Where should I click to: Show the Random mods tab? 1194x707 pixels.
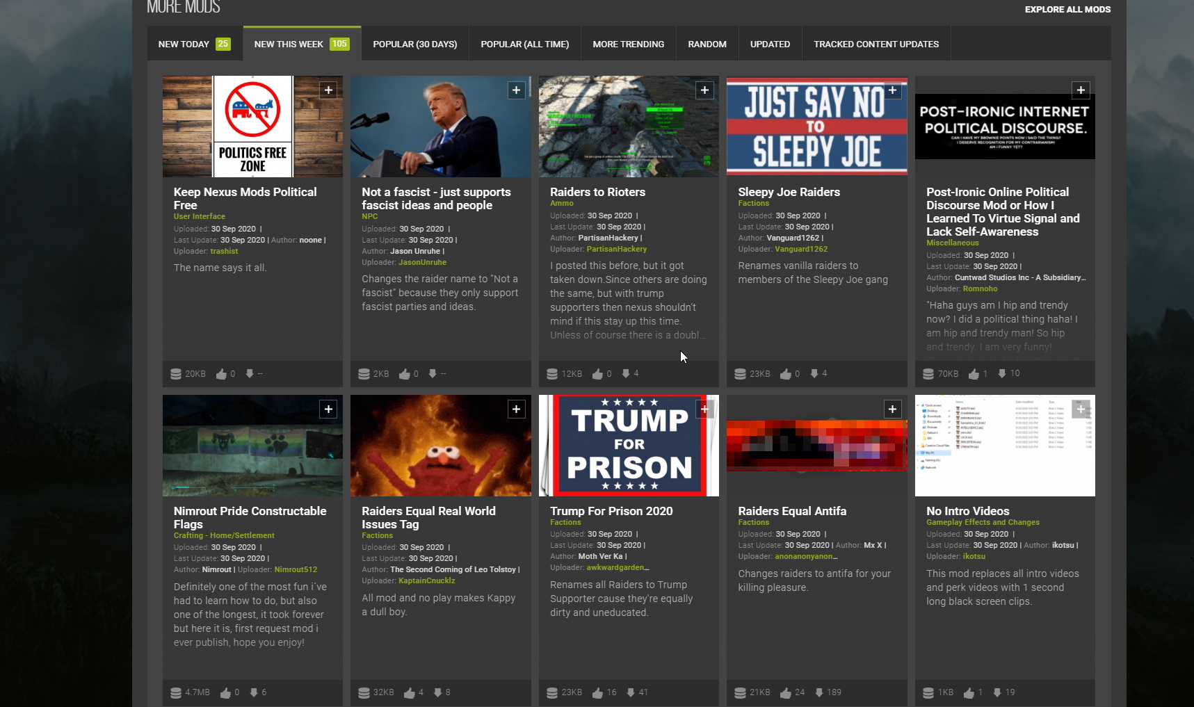(x=707, y=44)
